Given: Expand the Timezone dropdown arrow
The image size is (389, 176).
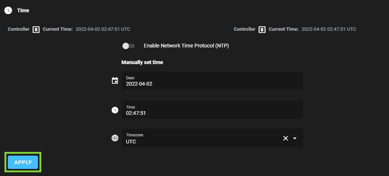Looking at the screenshot, I should coord(295,138).
